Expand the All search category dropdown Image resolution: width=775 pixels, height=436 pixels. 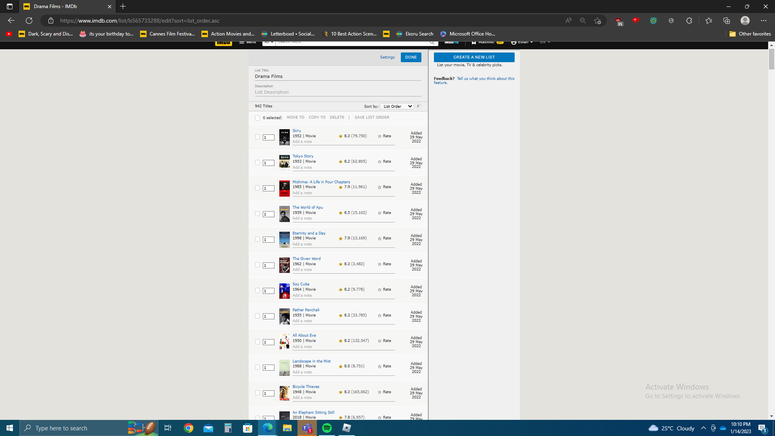tap(268, 42)
